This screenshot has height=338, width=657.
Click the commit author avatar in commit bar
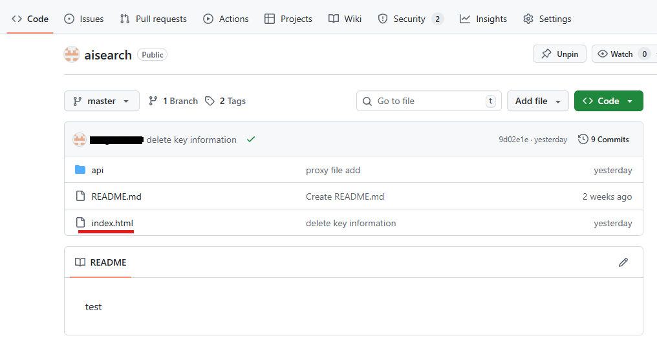[x=80, y=140]
